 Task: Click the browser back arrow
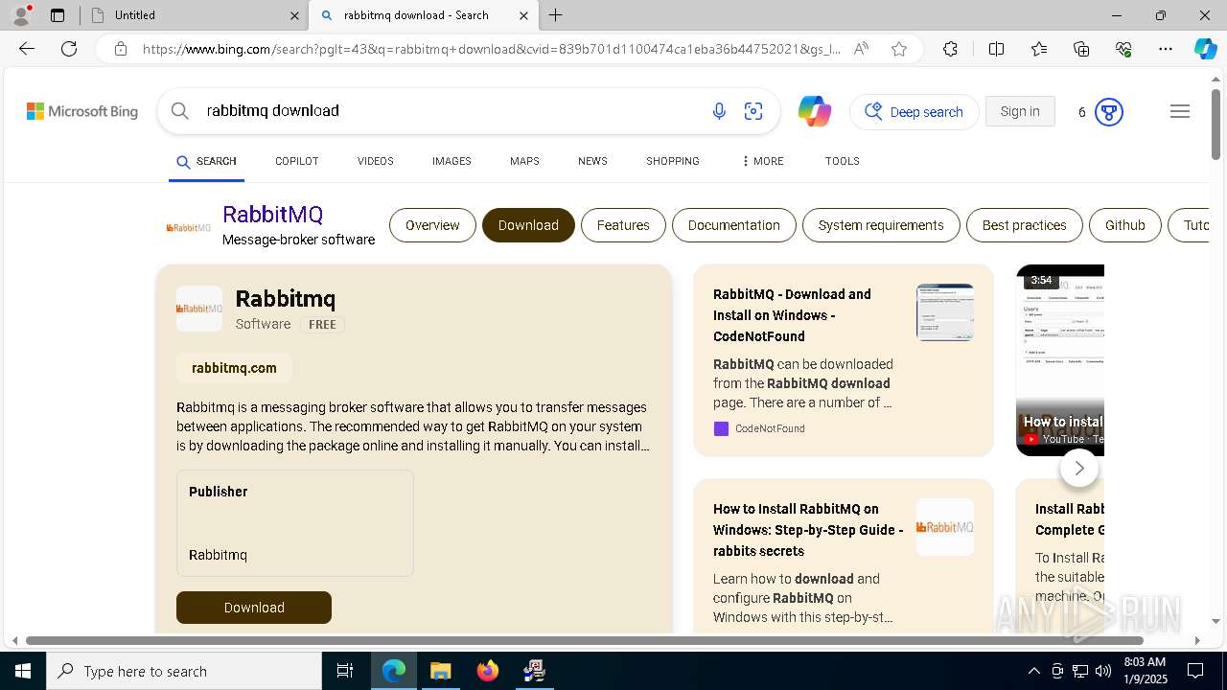point(27,49)
